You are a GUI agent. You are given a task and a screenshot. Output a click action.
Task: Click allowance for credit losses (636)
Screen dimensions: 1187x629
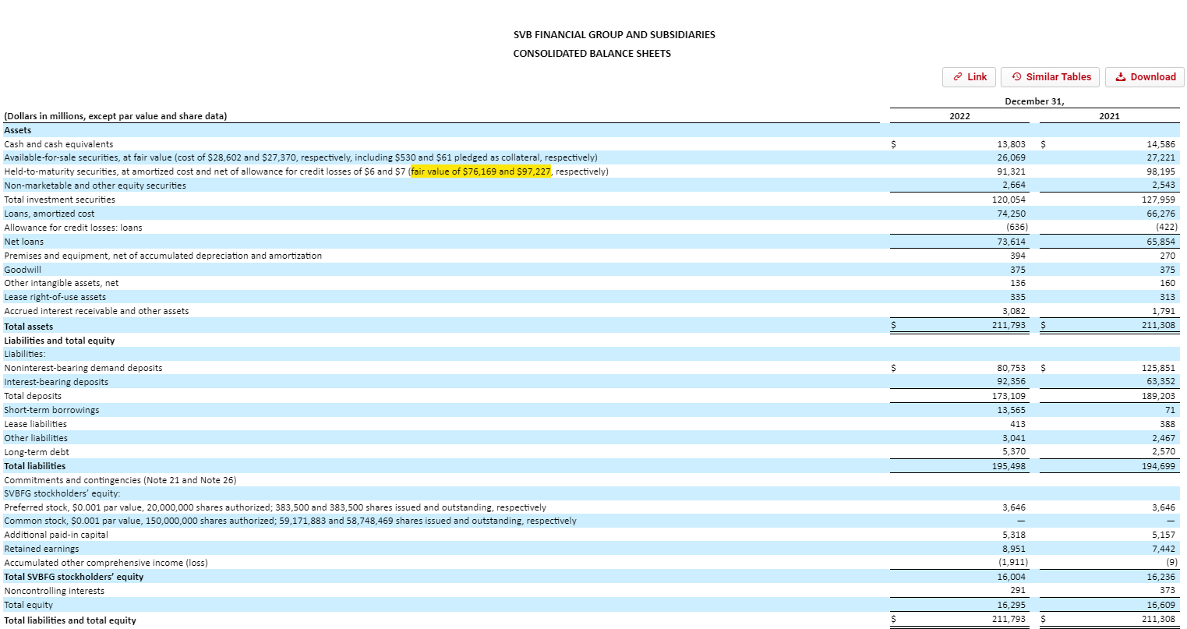click(1016, 228)
